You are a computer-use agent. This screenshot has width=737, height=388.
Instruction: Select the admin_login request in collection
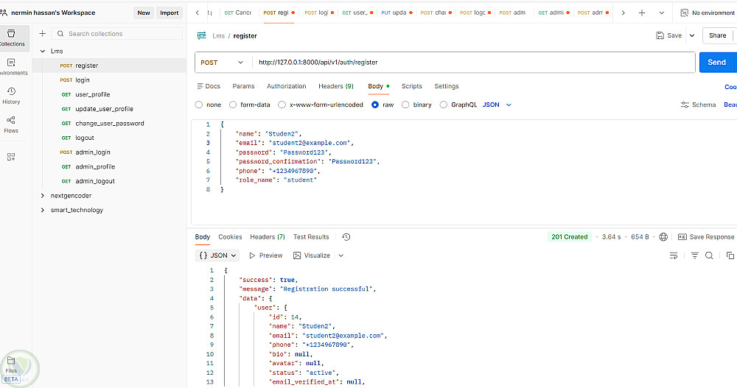click(x=92, y=152)
